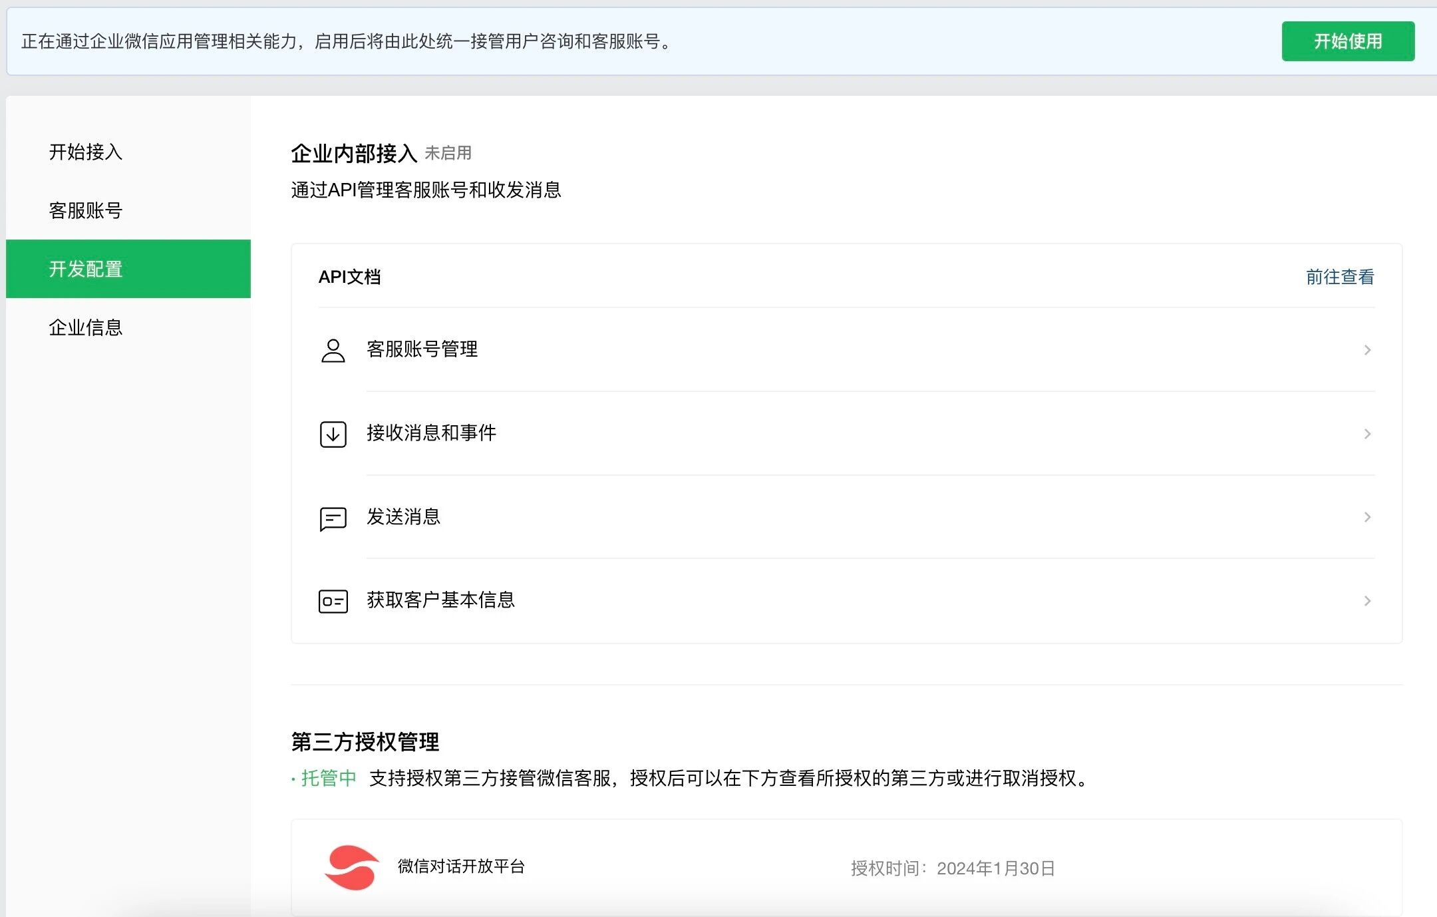The width and height of the screenshot is (1437, 917).
Task: Open the 开始接入 sidebar tab
Action: 86,152
